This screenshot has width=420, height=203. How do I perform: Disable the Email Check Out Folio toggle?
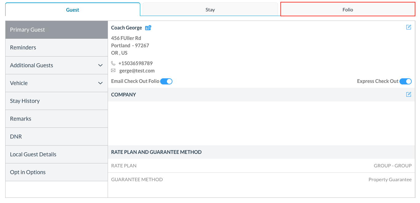pyautogui.click(x=166, y=81)
